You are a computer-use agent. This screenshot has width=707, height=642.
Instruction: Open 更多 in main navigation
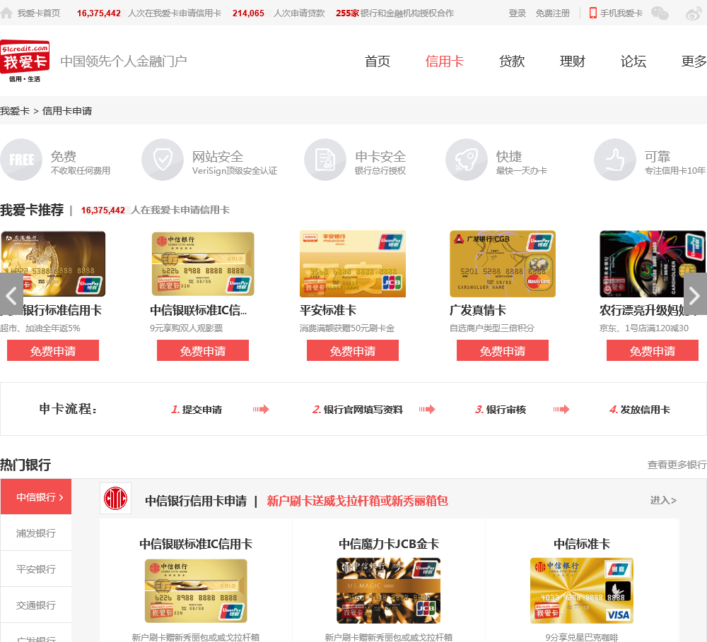[694, 61]
